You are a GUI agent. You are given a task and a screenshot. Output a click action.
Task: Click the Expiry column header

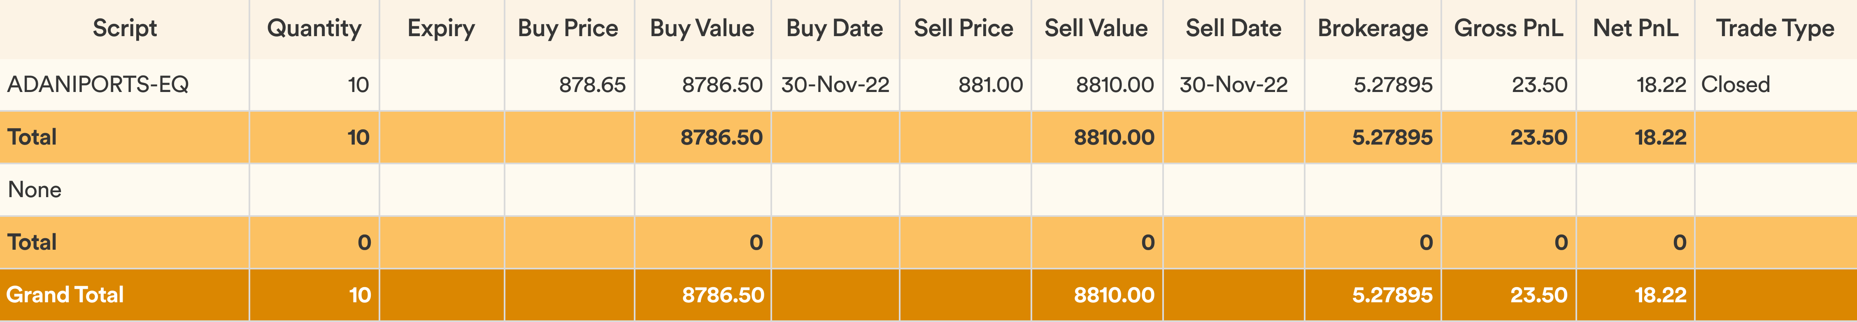coord(441,29)
